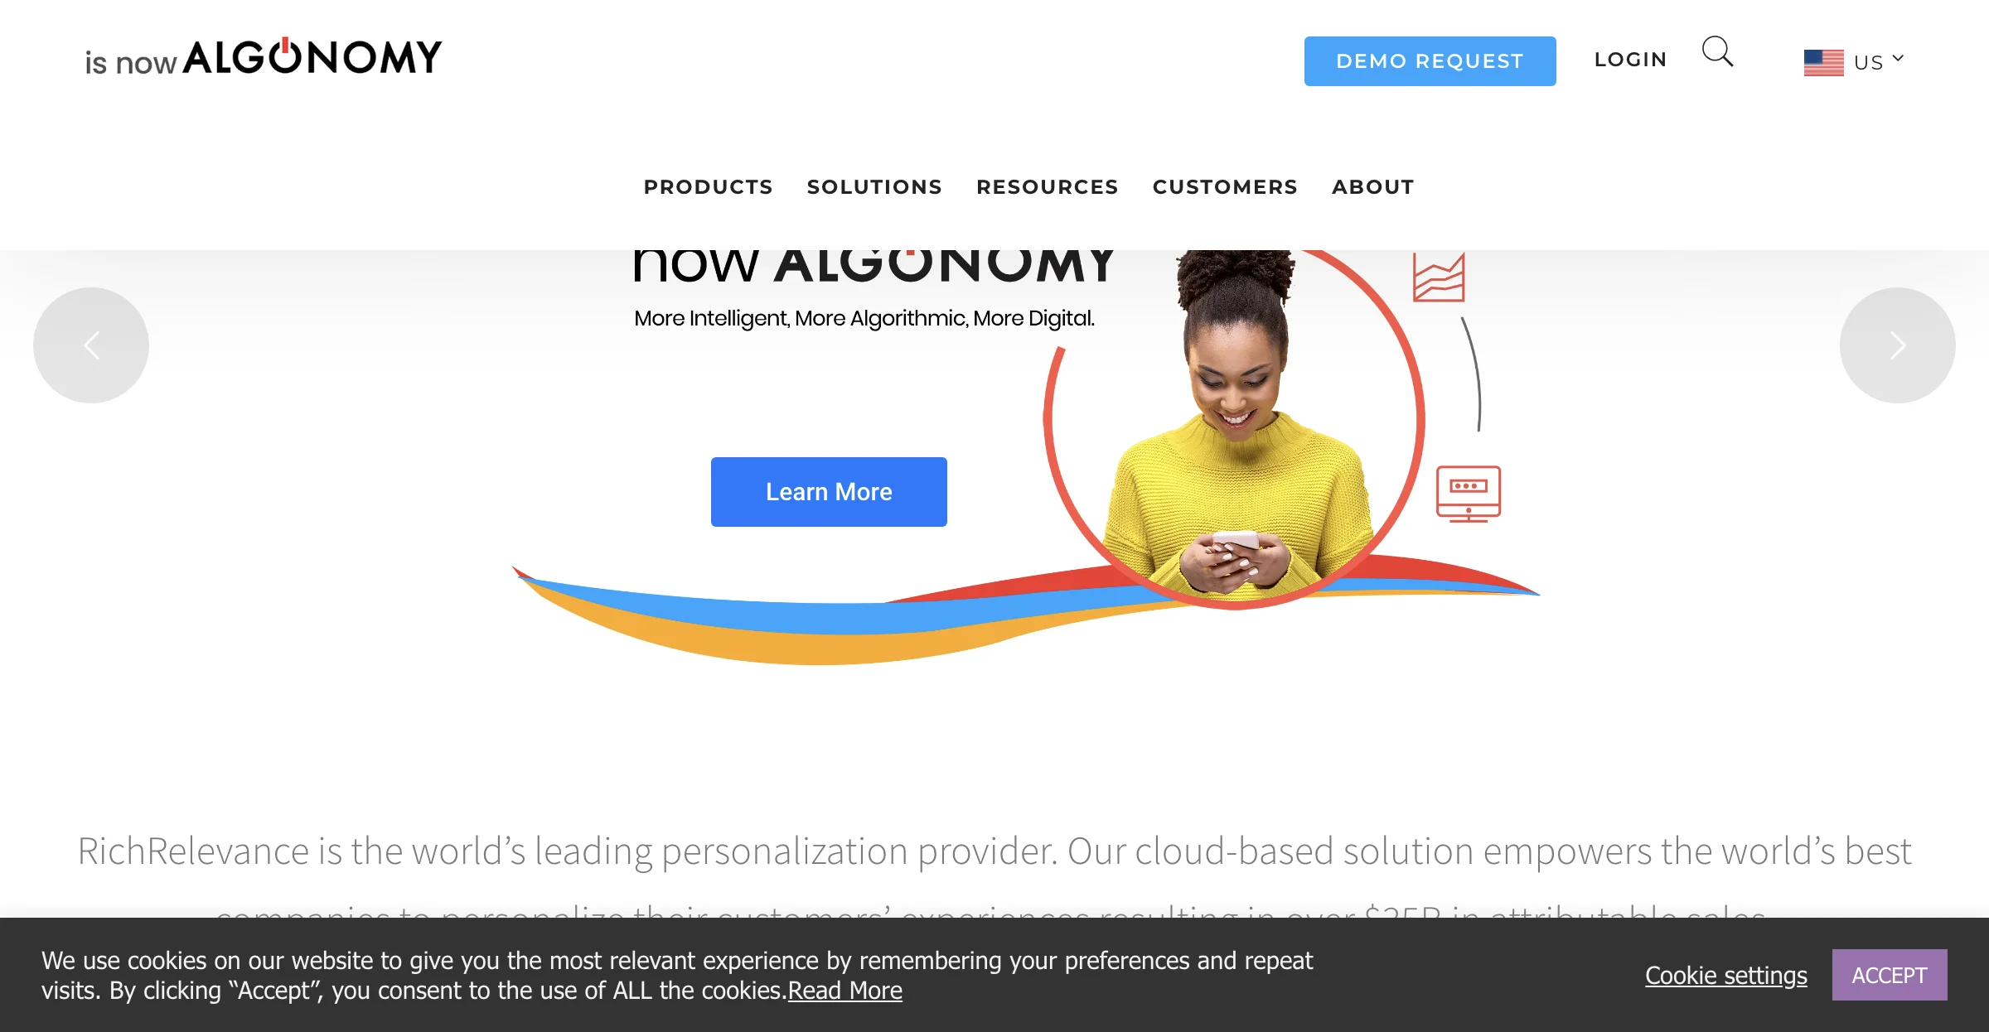1989x1032 pixels.
Task: Expand the PRODUCTS navigation menu
Action: (708, 186)
